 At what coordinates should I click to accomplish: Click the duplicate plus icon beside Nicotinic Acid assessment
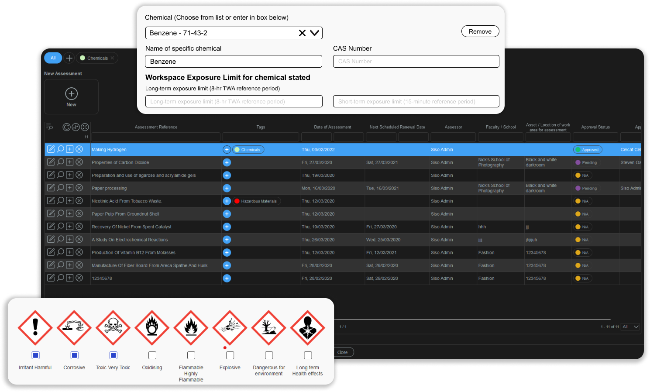[x=69, y=201]
